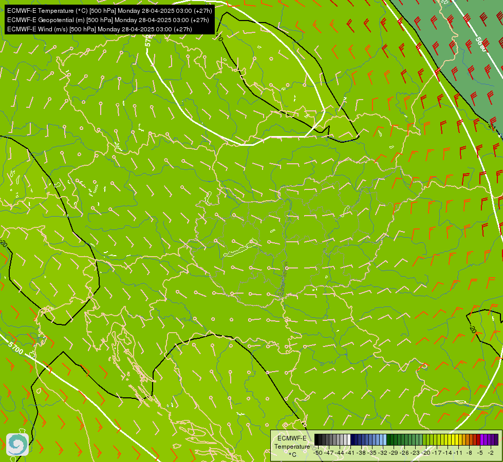503x462 pixels.
Task: Click the light blue swatch just before -32
Action: [x=385, y=439]
